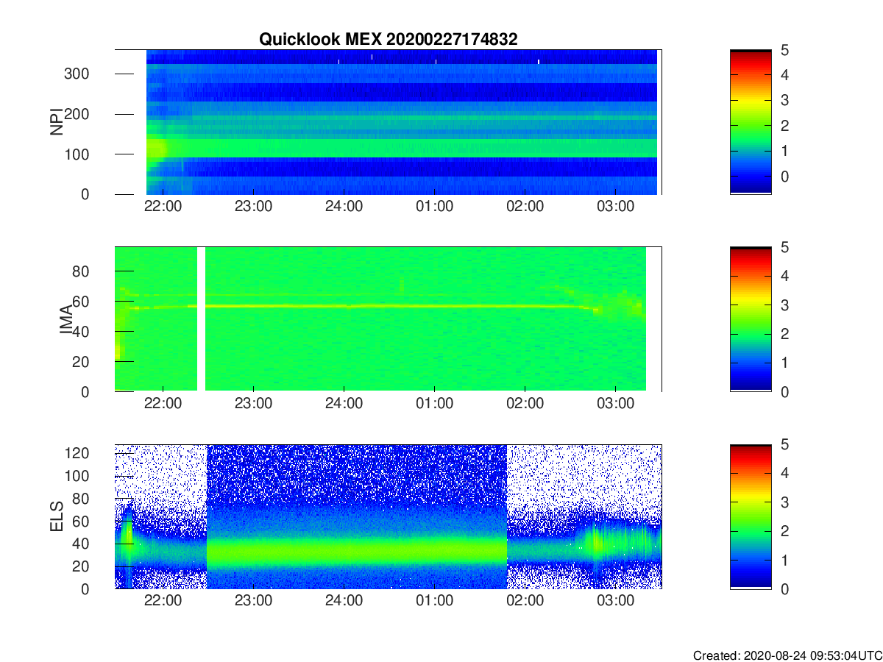
Task: Click the color bar beside the ELS panel
Action: pos(751,517)
